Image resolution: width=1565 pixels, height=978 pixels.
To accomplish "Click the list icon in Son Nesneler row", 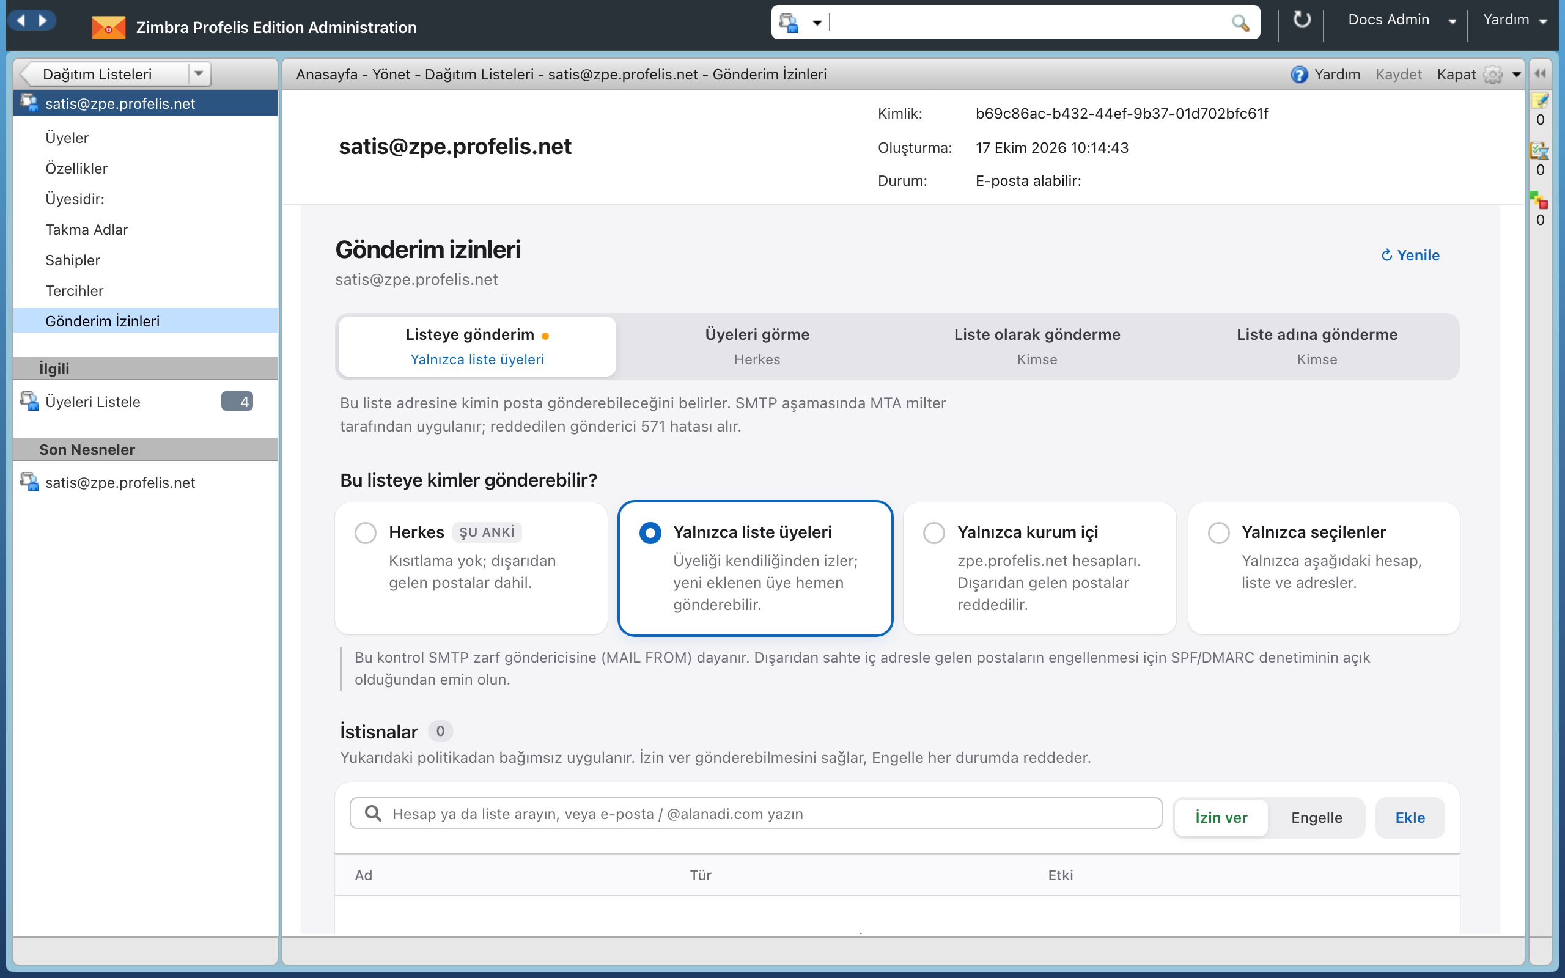I will 30,482.
